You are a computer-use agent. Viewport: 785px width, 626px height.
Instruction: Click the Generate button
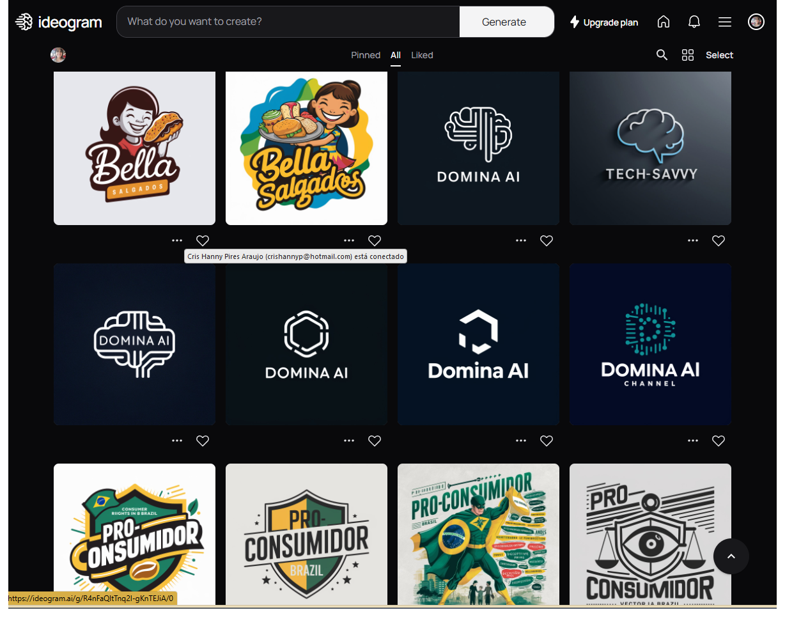[x=505, y=21]
